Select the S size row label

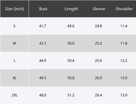(14, 26)
